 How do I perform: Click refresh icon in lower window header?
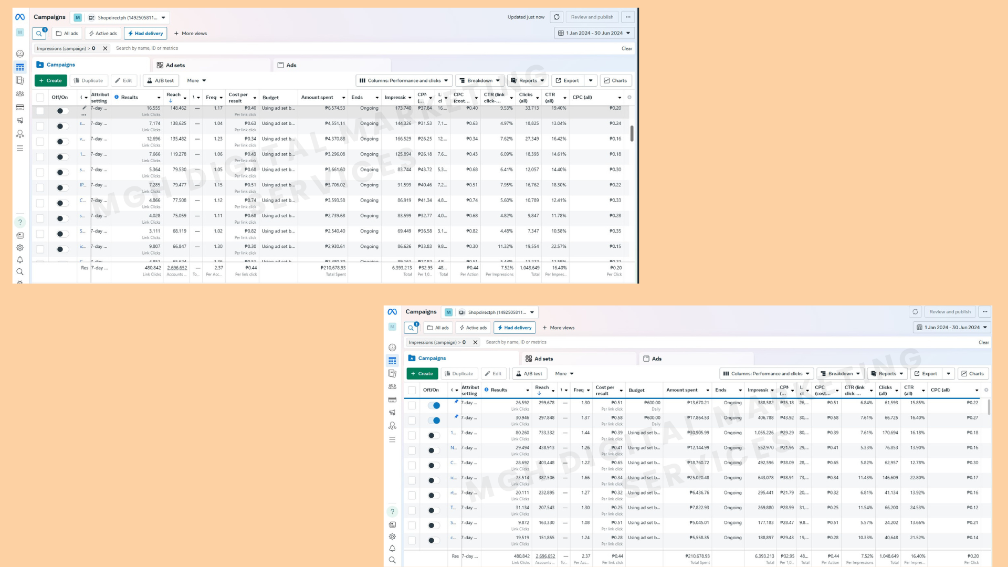pos(915,312)
